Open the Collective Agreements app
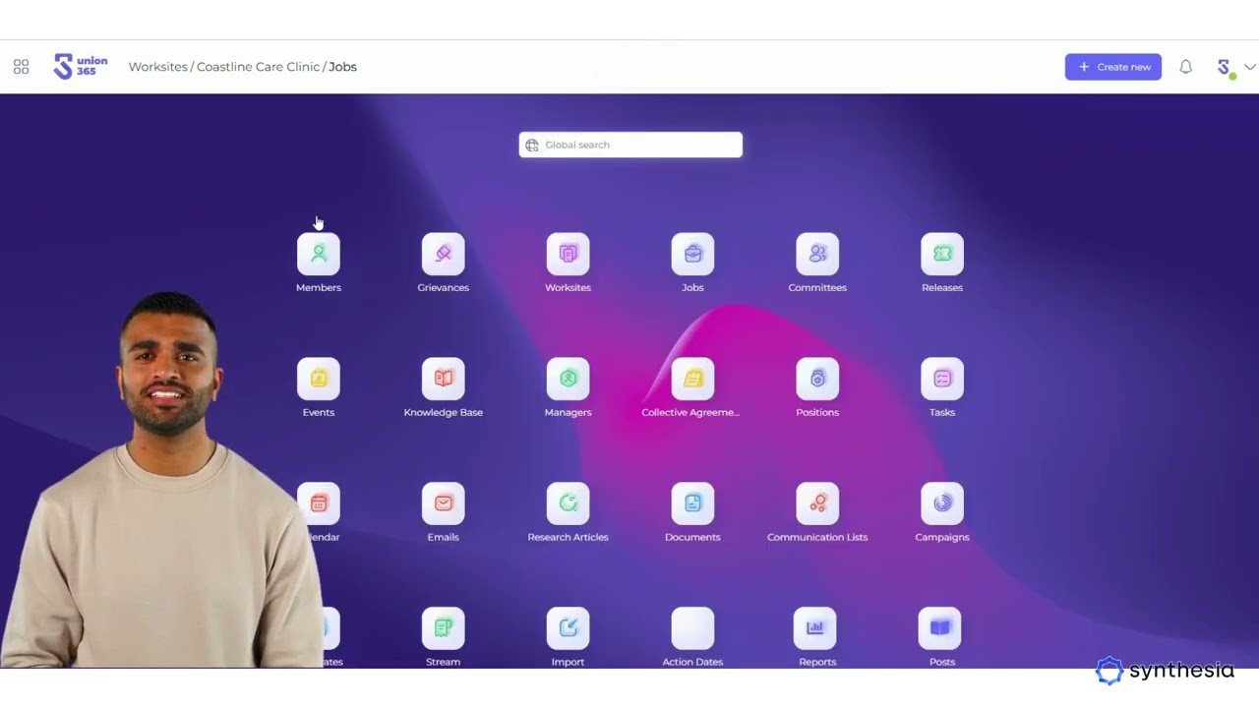The width and height of the screenshot is (1259, 708). point(693,380)
